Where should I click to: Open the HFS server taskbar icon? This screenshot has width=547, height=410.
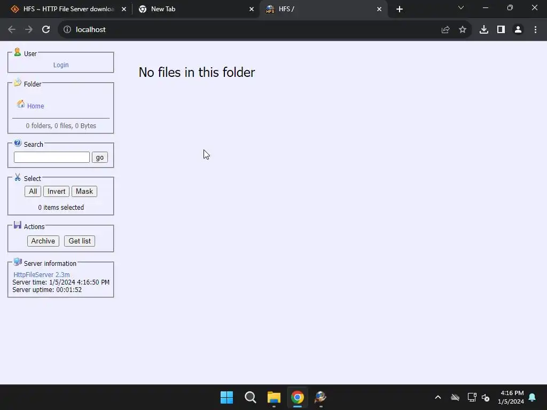[x=321, y=397]
